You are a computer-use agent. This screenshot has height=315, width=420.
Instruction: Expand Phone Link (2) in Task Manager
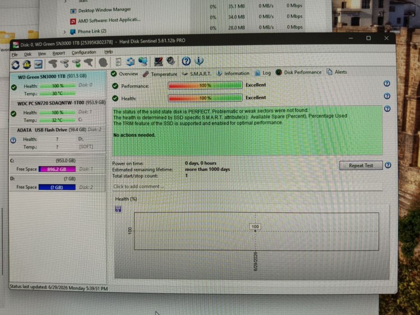click(64, 32)
